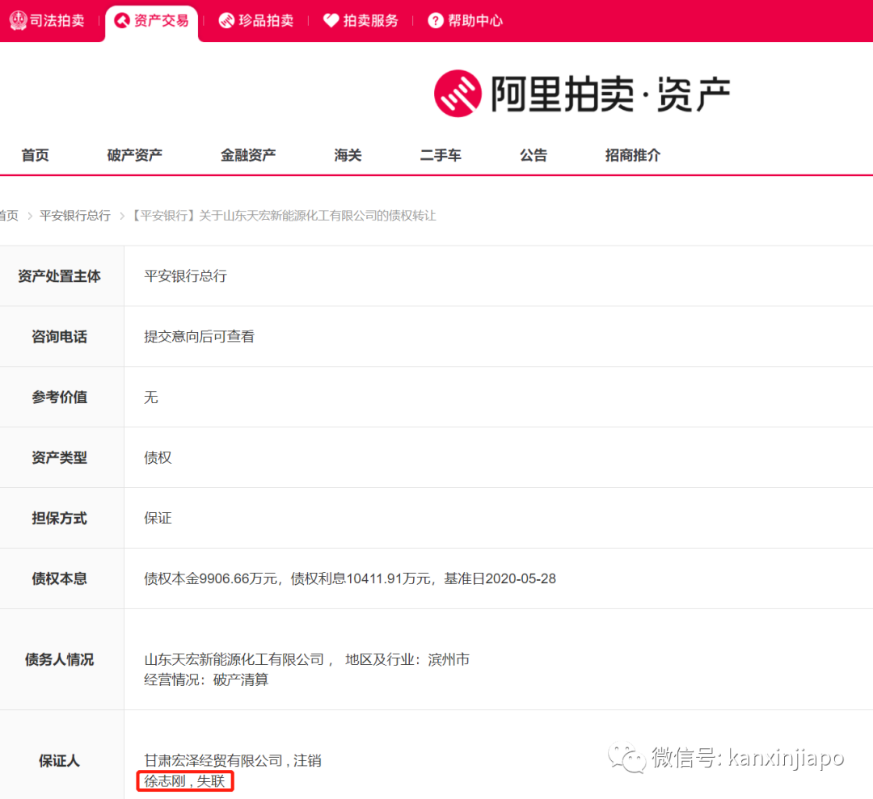Go to 招商推介 in the navigation bar

point(633,155)
